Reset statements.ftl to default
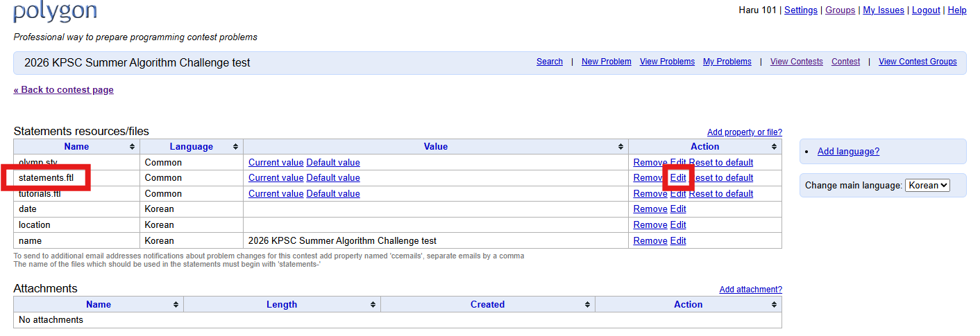Image resolution: width=980 pixels, height=336 pixels. (x=721, y=178)
